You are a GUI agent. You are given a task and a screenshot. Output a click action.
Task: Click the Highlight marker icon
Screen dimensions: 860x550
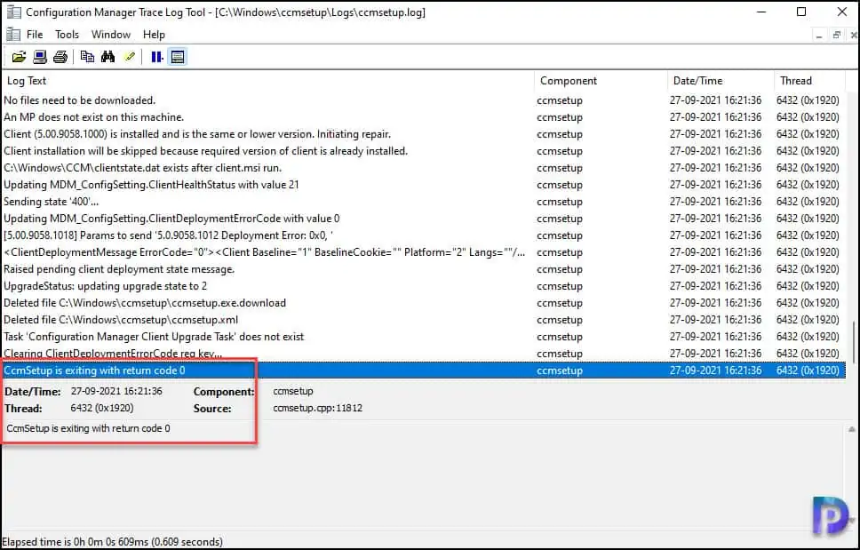pos(130,57)
